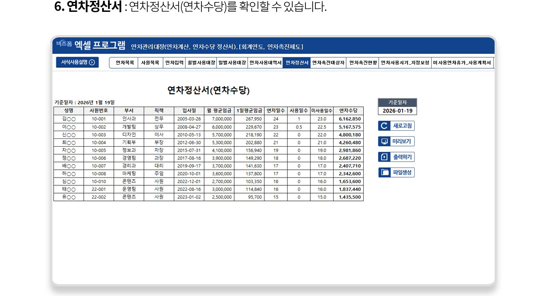This screenshot has height=296, width=547.
Task: Open the 월별사용대장 tab
Action: 201,63
